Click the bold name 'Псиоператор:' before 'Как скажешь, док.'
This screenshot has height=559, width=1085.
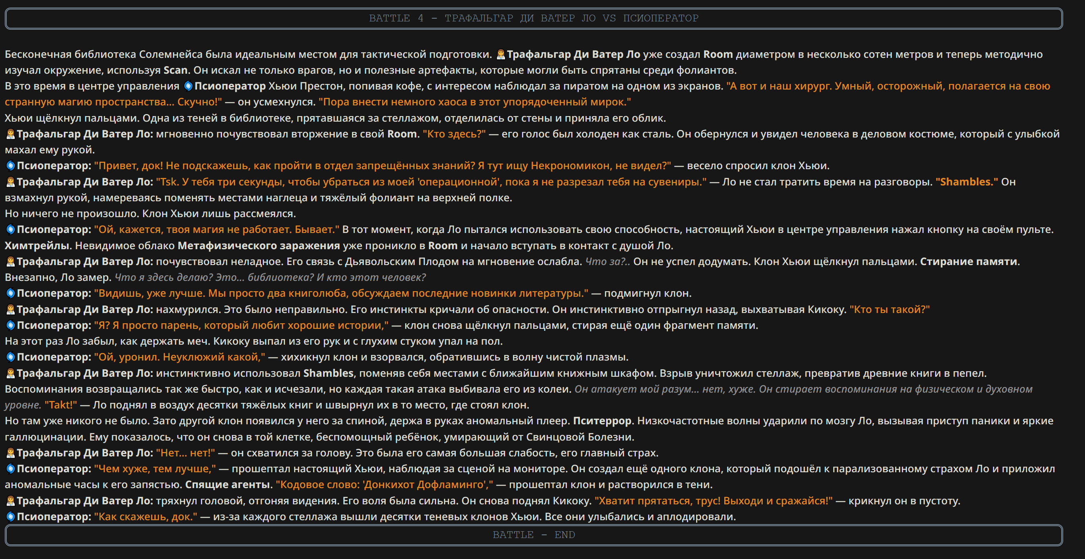tap(54, 517)
